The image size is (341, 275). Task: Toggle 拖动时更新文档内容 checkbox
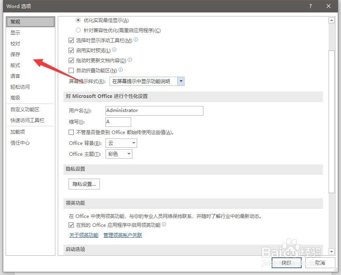71,60
